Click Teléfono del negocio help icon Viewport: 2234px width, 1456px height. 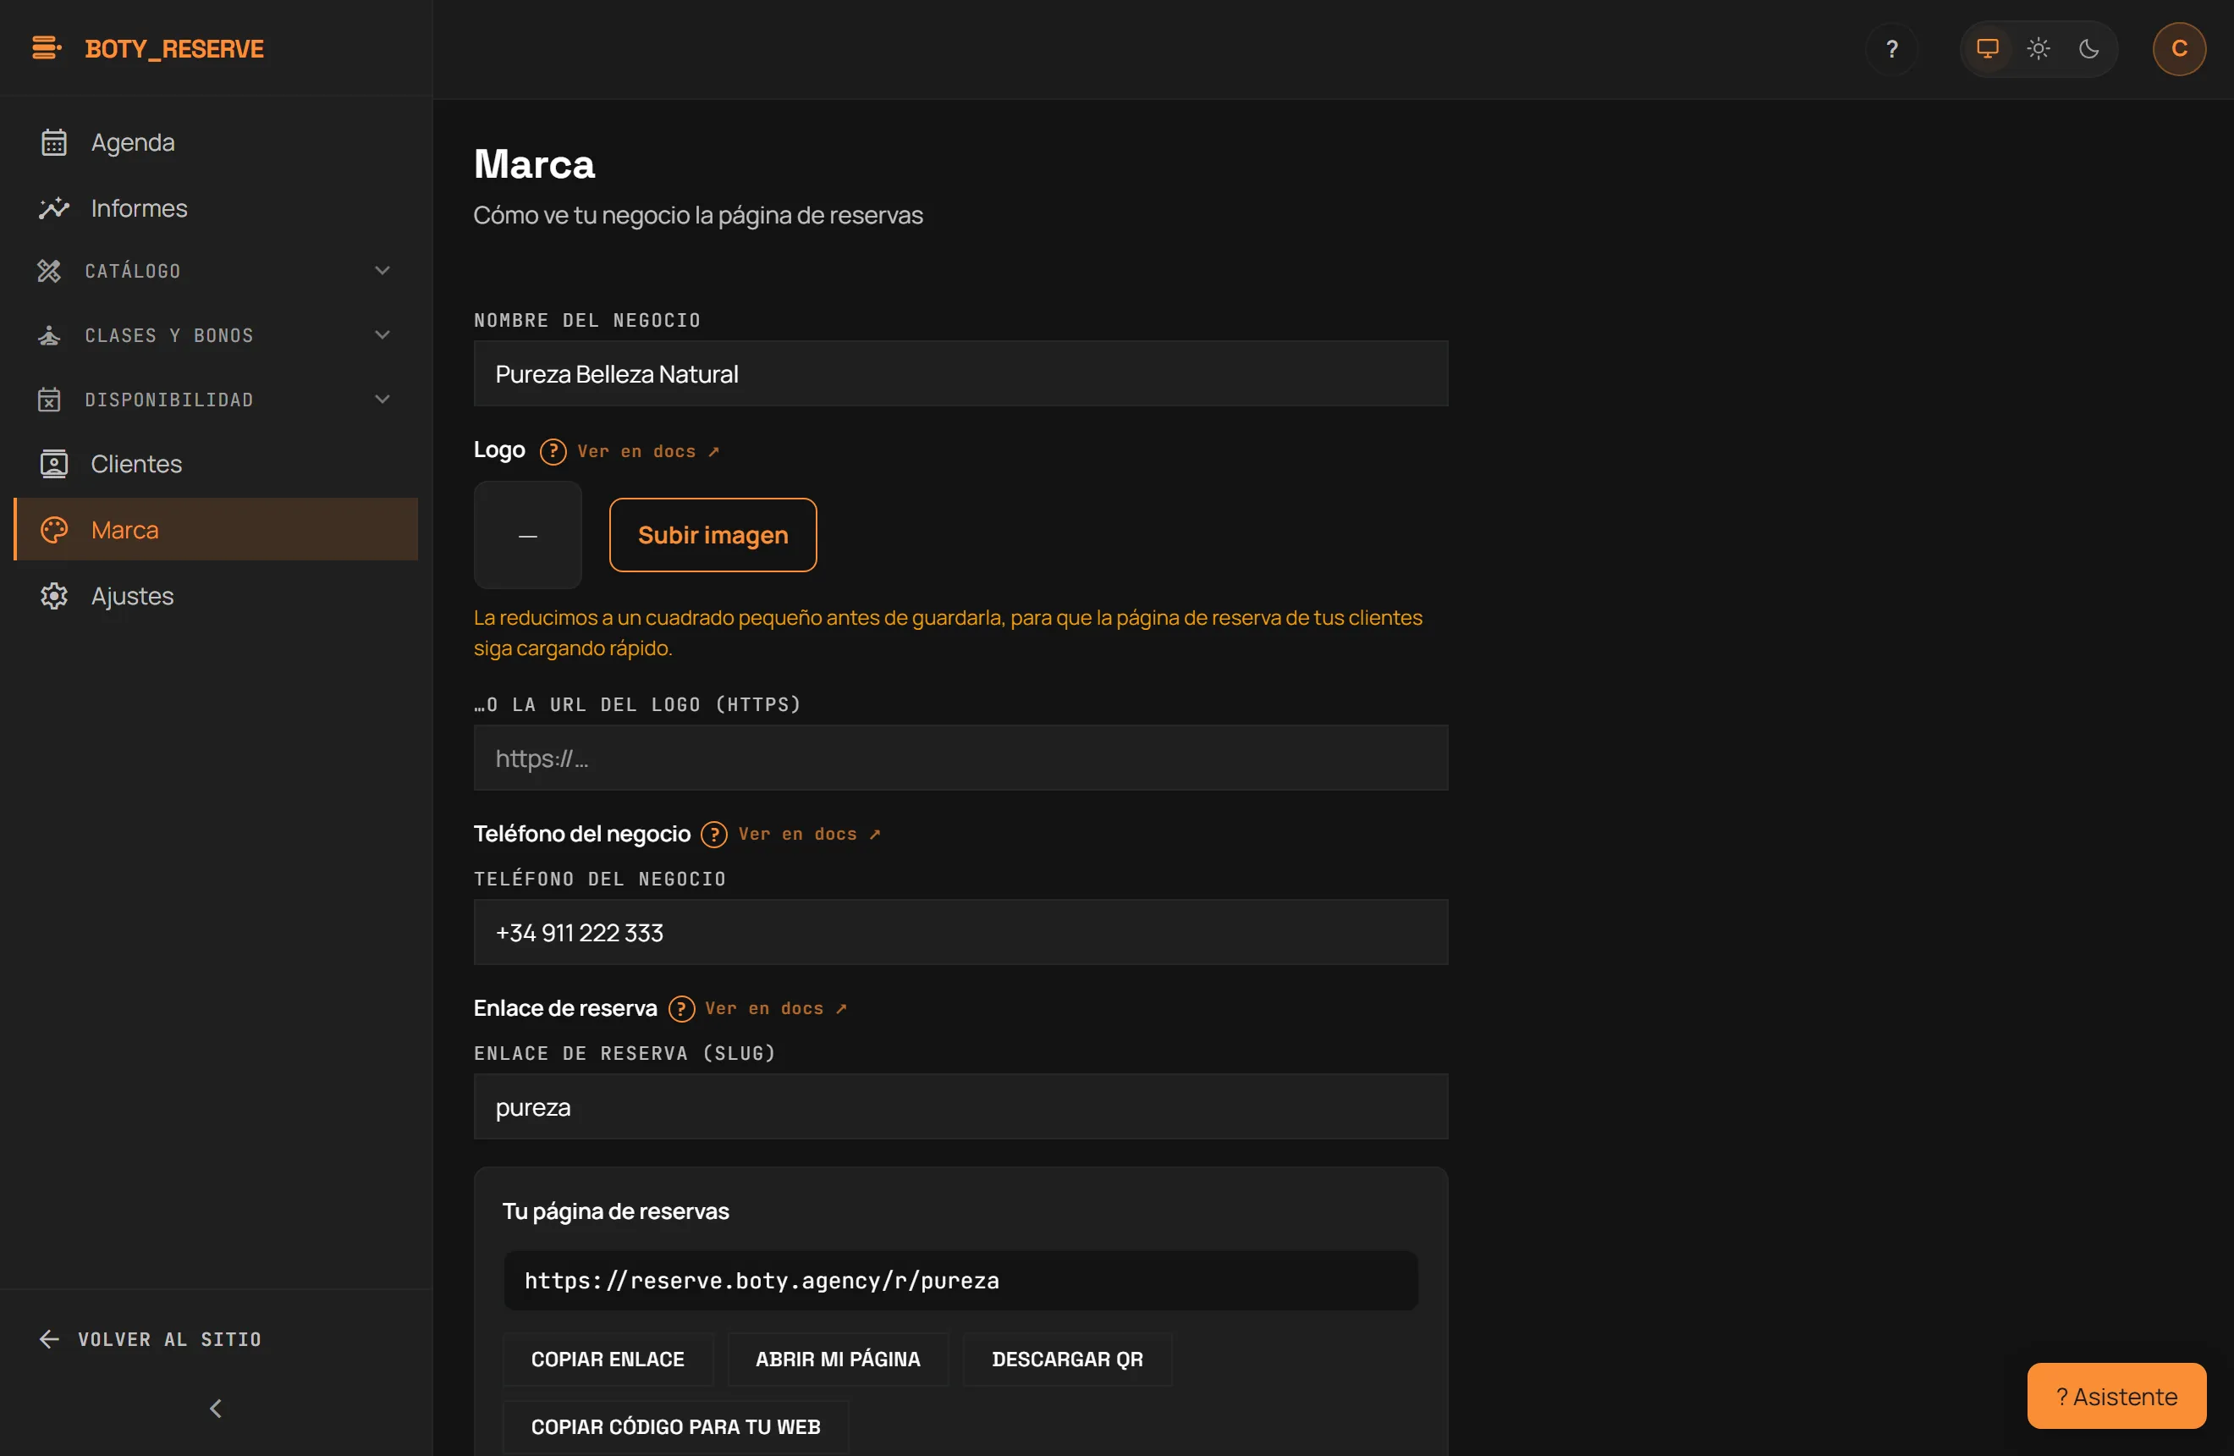pyautogui.click(x=713, y=835)
